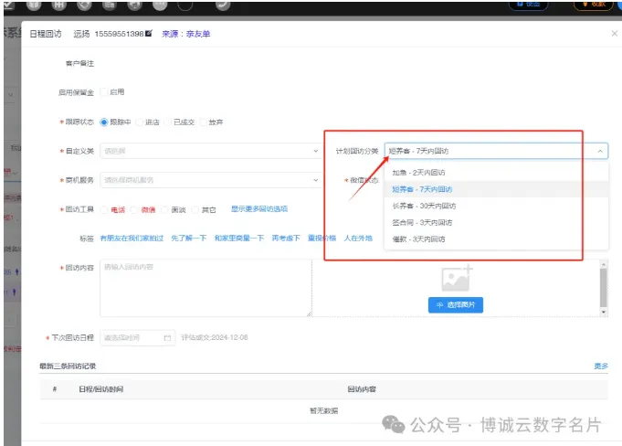Select the 跟踪中 radio button

point(104,122)
